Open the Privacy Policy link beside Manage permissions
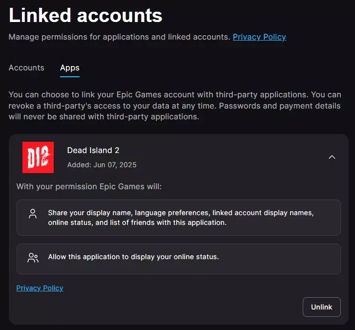Screen dimensions: 355x330 tap(259, 37)
